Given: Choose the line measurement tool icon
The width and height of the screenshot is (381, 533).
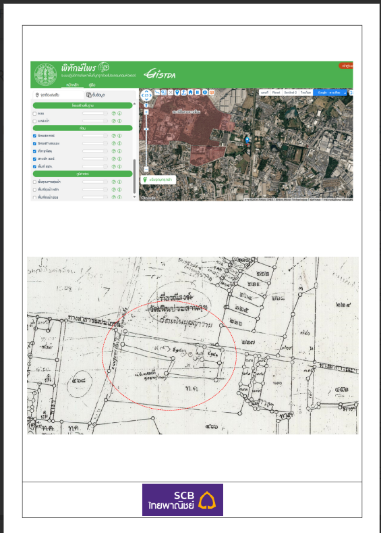Looking at the screenshot, I should 157,93.
